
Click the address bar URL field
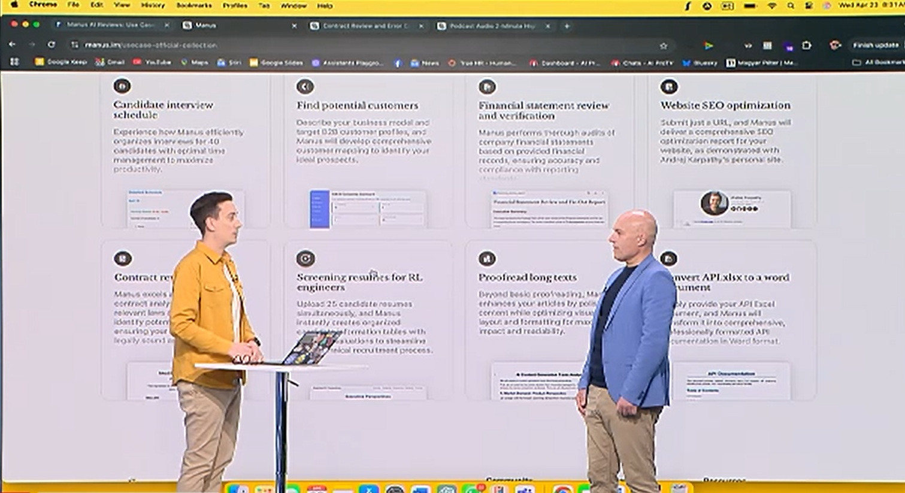tap(359, 46)
